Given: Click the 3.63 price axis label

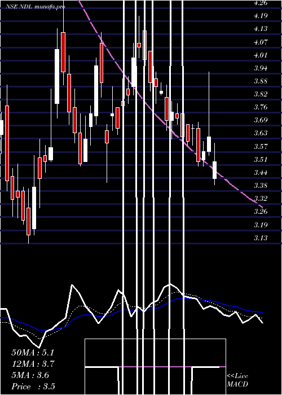Looking at the screenshot, I should 261,133.
